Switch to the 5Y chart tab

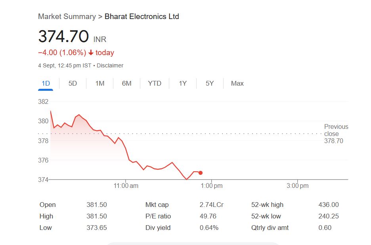pyautogui.click(x=210, y=83)
